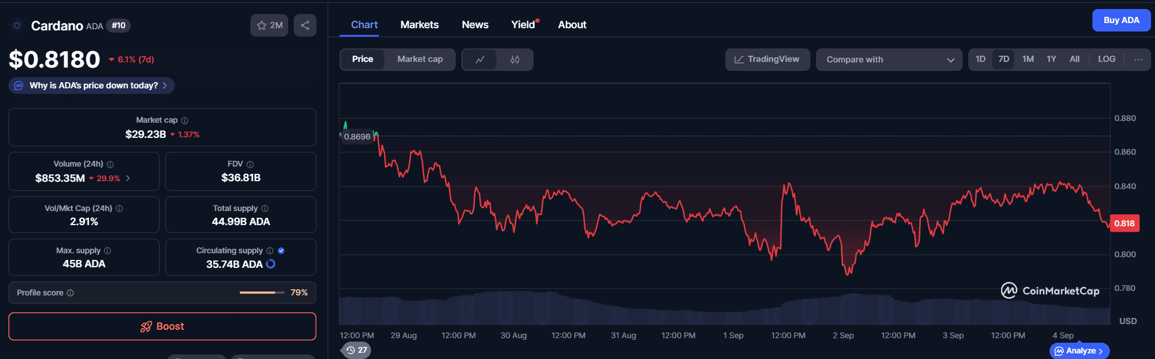This screenshot has height=359, width=1155.
Task: Click the Analyze button
Action: [1079, 351]
